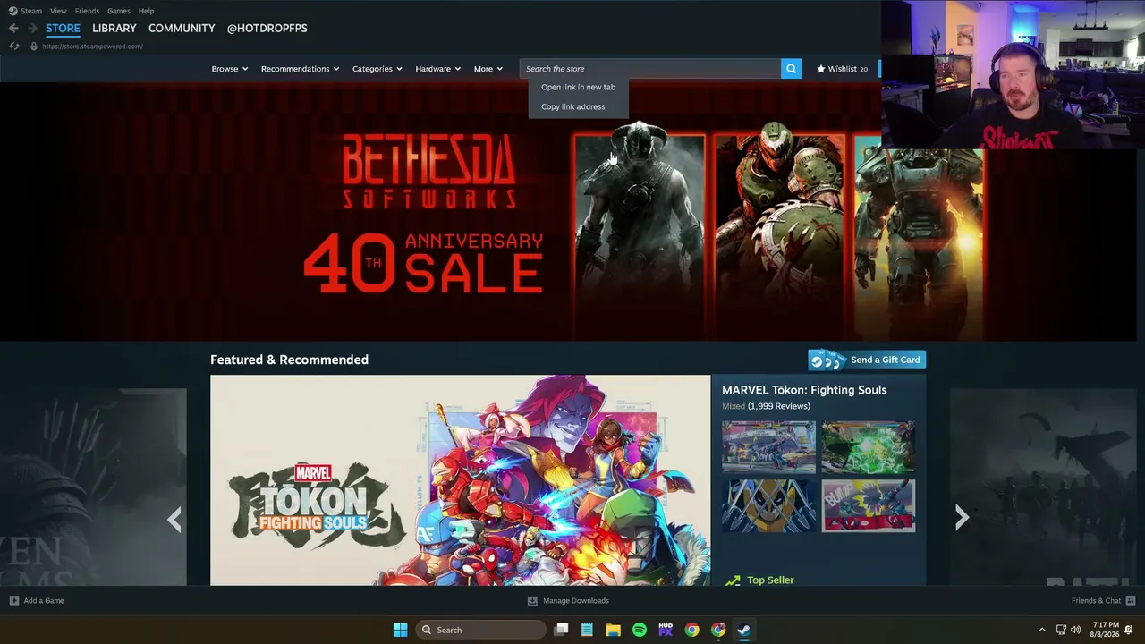Click Send a Gift Card button
1145x644 pixels.
tap(867, 360)
